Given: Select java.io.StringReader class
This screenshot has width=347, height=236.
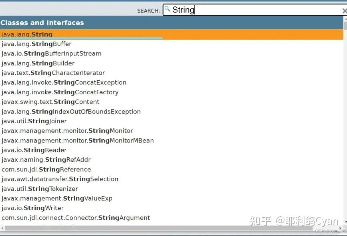Looking at the screenshot, I should click(34, 150).
